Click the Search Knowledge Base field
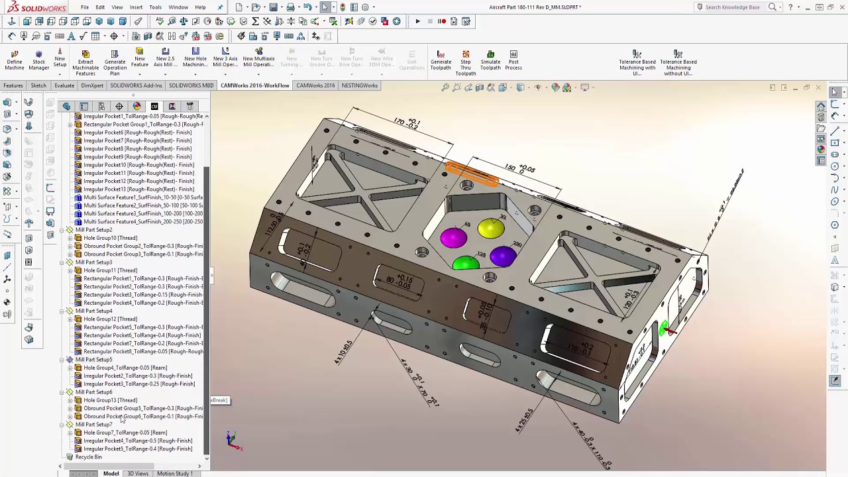 732,7
